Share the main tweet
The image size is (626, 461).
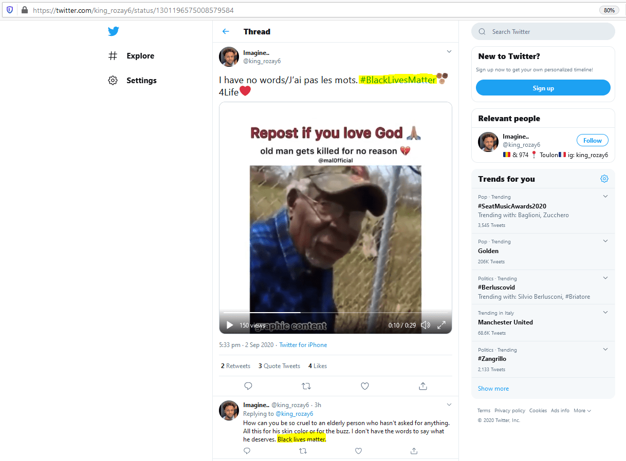tap(423, 386)
